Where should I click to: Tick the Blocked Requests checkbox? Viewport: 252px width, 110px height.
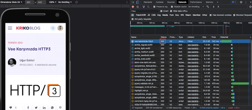click(234, 15)
